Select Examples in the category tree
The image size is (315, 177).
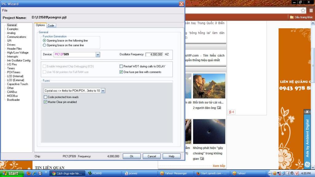click(13, 29)
